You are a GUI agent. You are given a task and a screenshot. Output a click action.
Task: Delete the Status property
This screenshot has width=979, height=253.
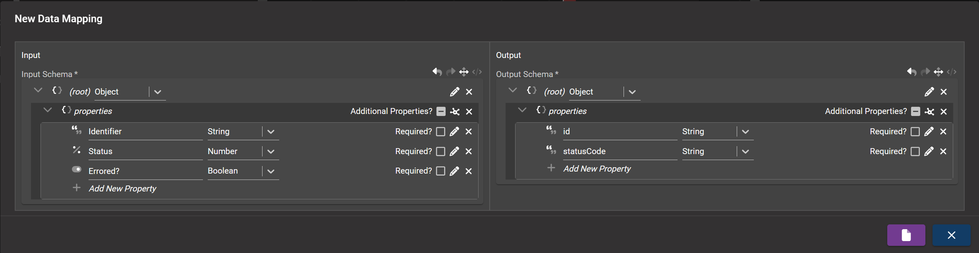pos(469,151)
